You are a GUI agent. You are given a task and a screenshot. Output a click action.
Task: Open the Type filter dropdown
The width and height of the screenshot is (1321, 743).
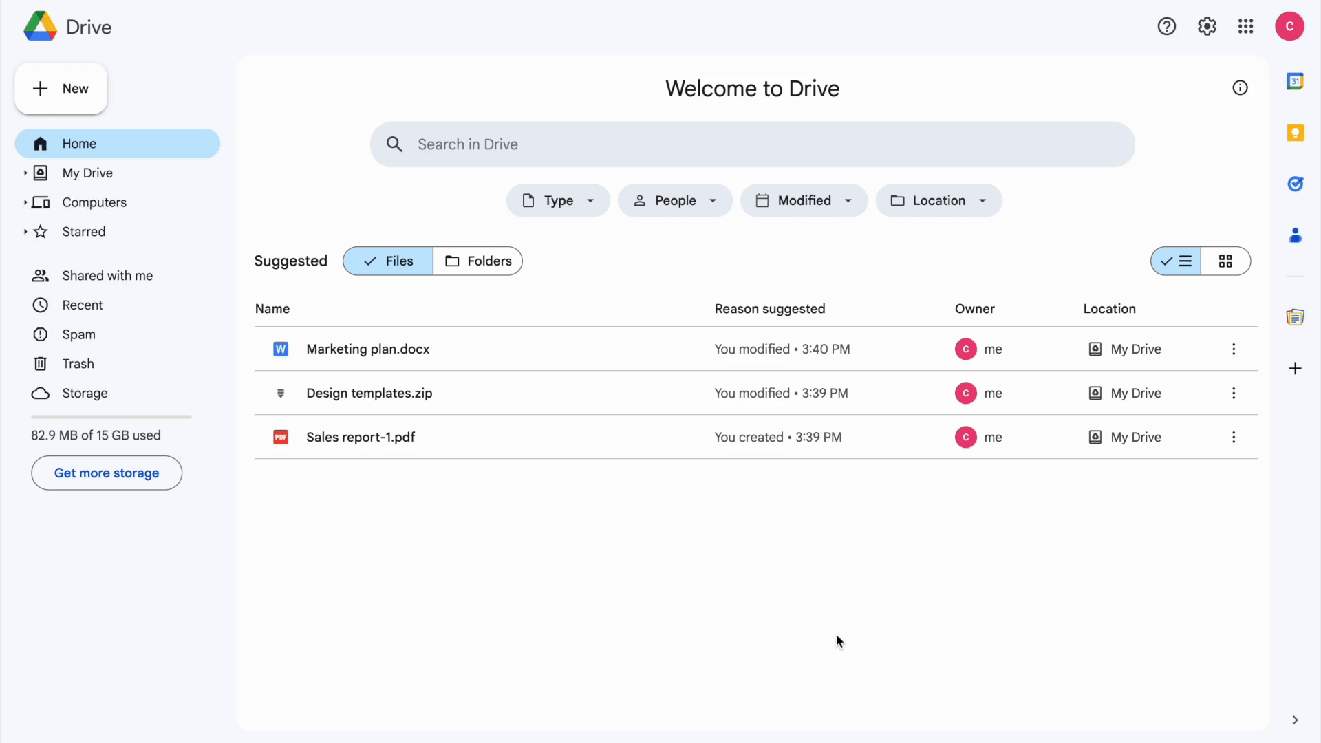[x=558, y=201]
